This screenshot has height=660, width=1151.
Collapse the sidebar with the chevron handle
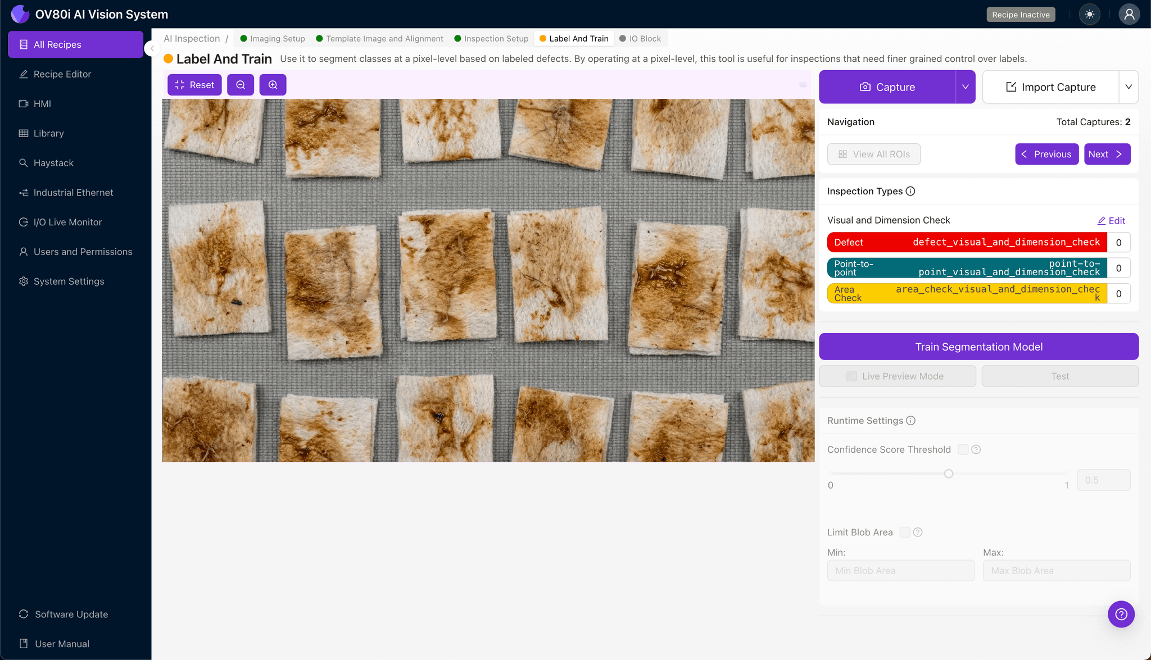coord(152,48)
